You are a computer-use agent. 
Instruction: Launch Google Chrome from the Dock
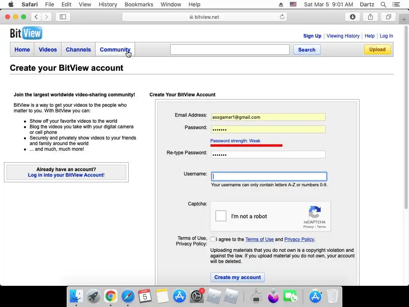[x=111, y=296]
